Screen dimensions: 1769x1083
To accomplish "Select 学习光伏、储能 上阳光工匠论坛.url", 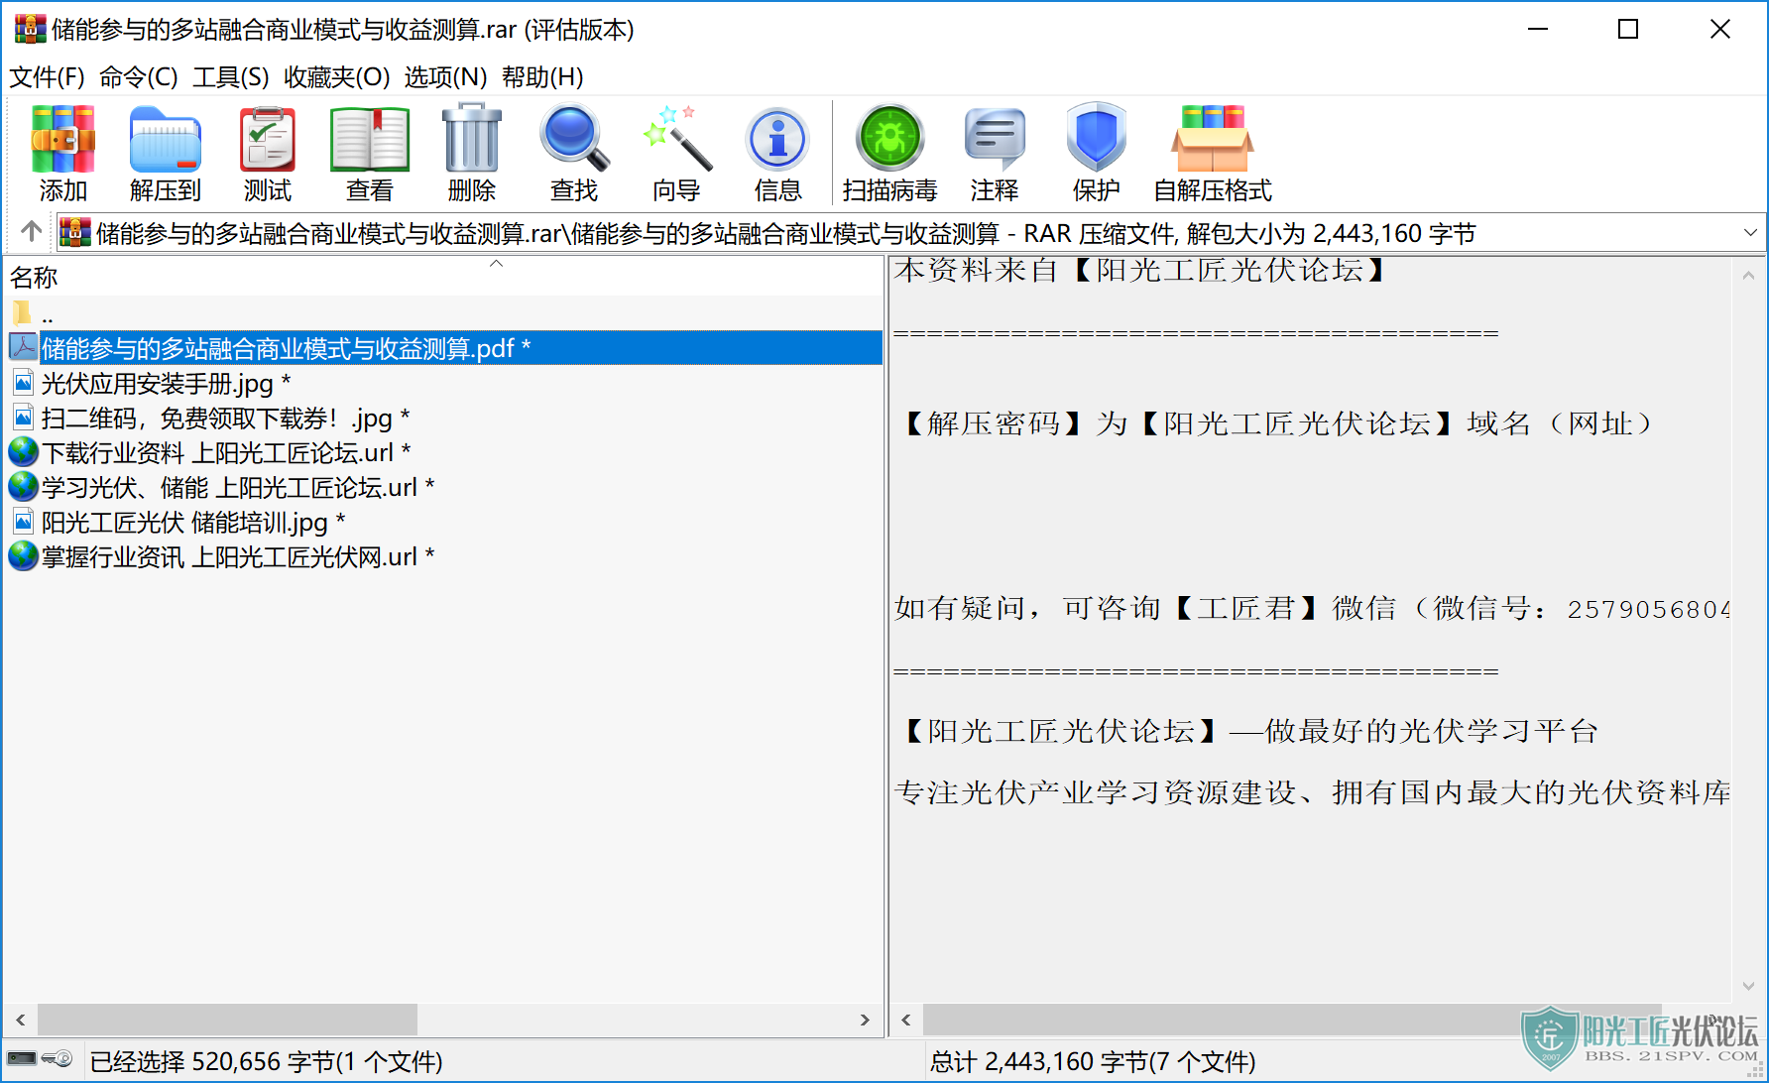I will click(x=238, y=487).
